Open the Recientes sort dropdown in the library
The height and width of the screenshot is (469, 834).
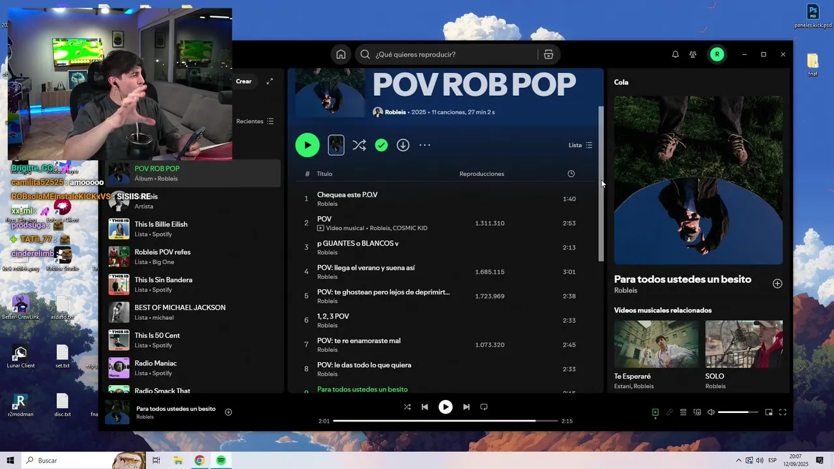255,121
